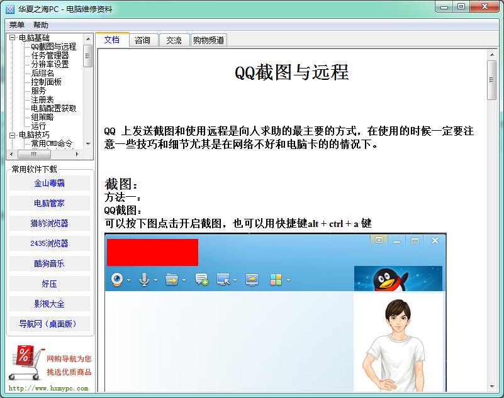Select 服务 in the tree
This screenshot has height=398, width=504.
(38, 91)
